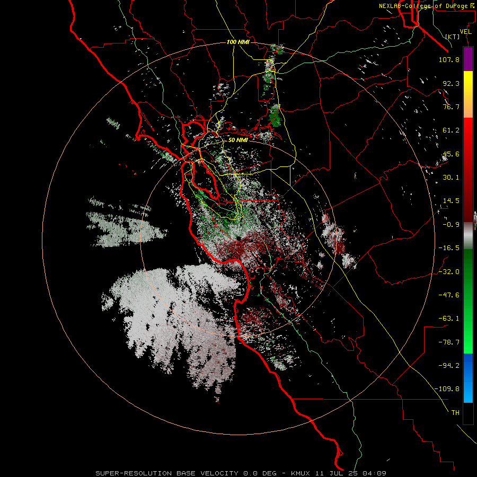Click the [KT] units label
The image size is (477, 477).
453,37
